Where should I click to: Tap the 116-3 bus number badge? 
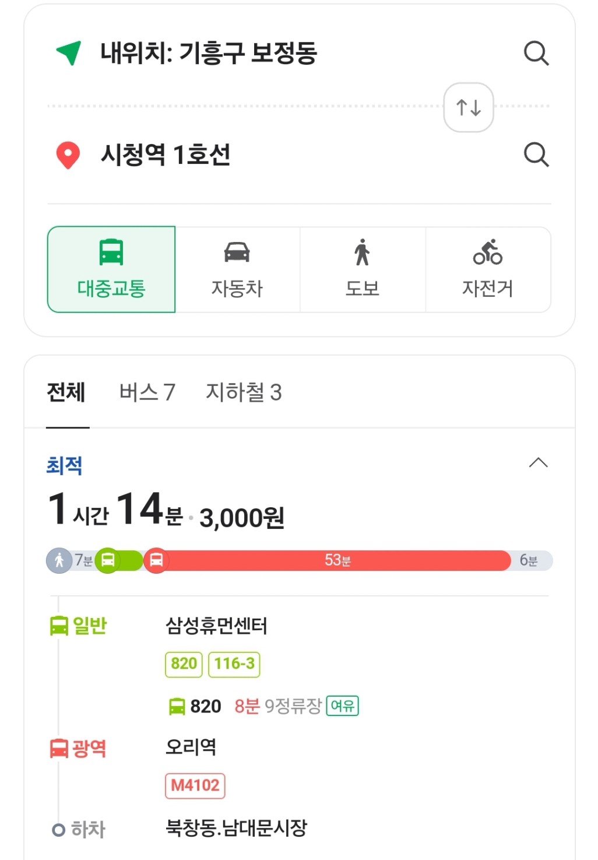(234, 664)
